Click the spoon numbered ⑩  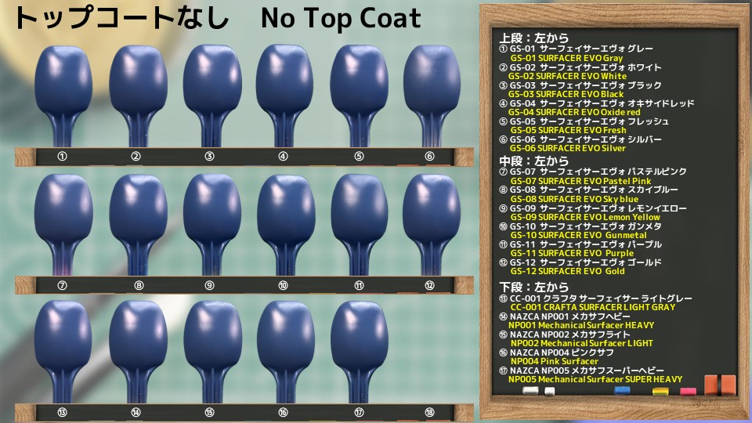286,225
